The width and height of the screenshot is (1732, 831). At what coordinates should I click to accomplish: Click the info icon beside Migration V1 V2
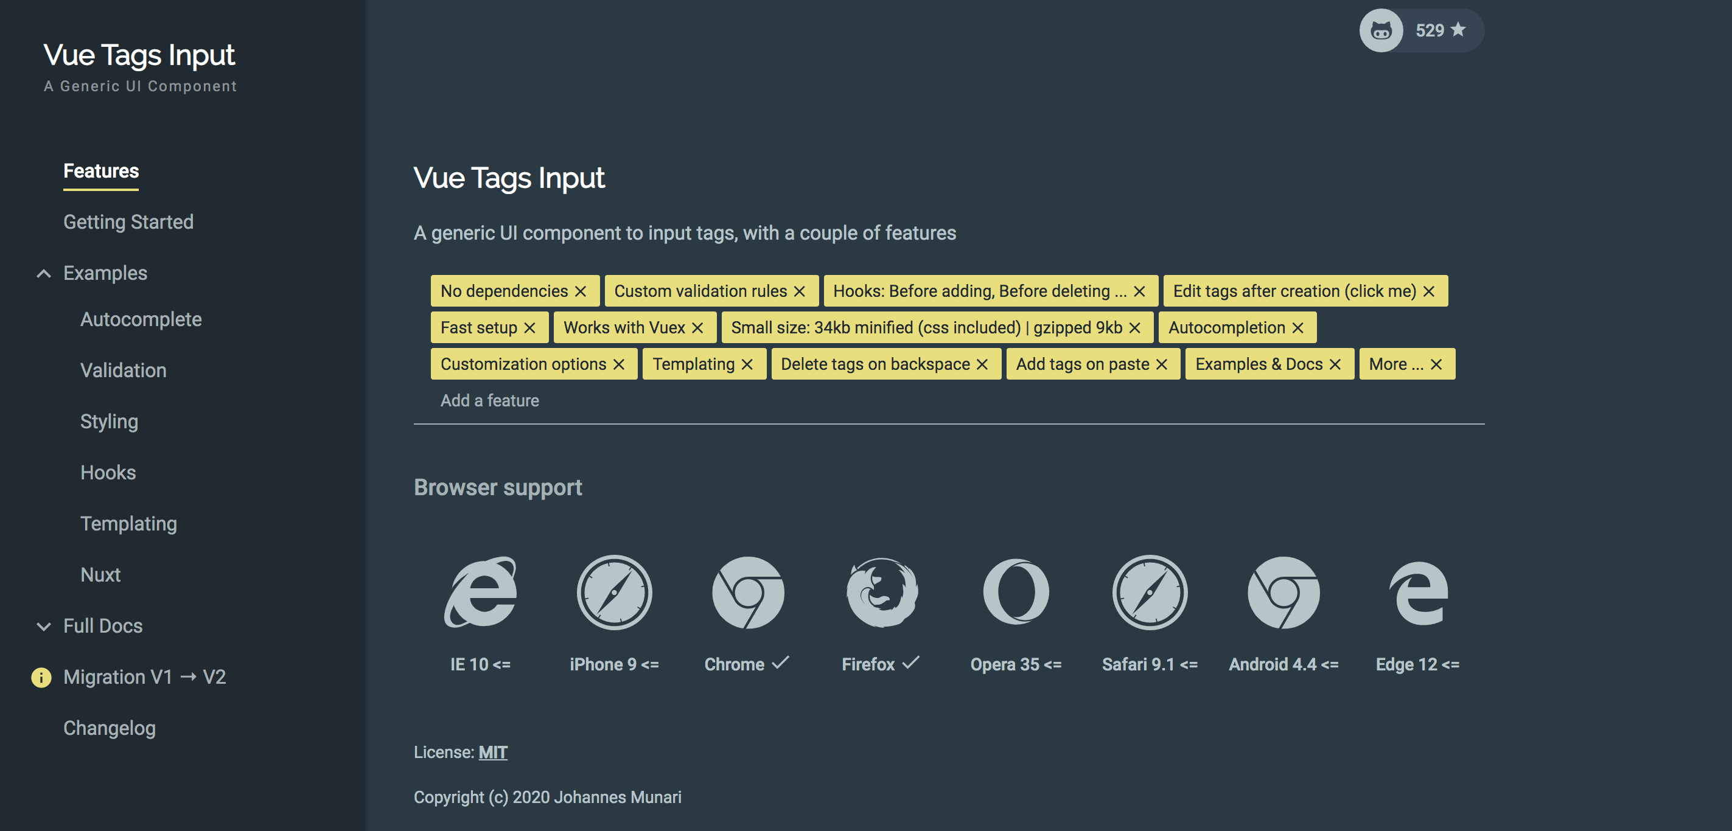41,677
